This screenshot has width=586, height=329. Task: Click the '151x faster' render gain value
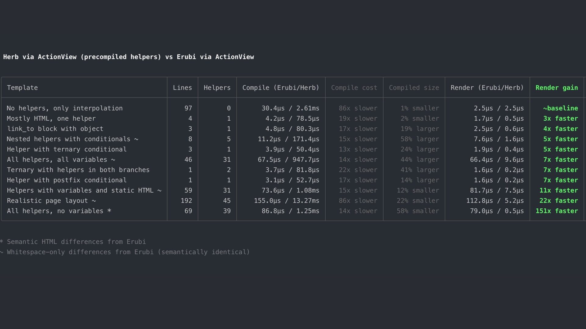[x=556, y=211]
